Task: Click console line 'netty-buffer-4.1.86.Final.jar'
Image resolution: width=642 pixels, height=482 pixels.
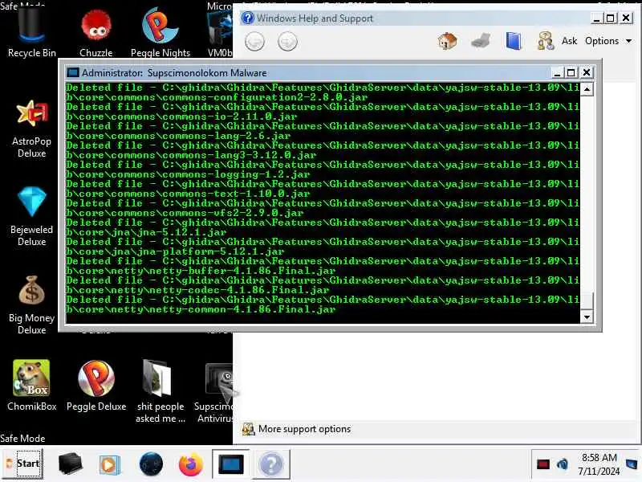Action: [201, 271]
